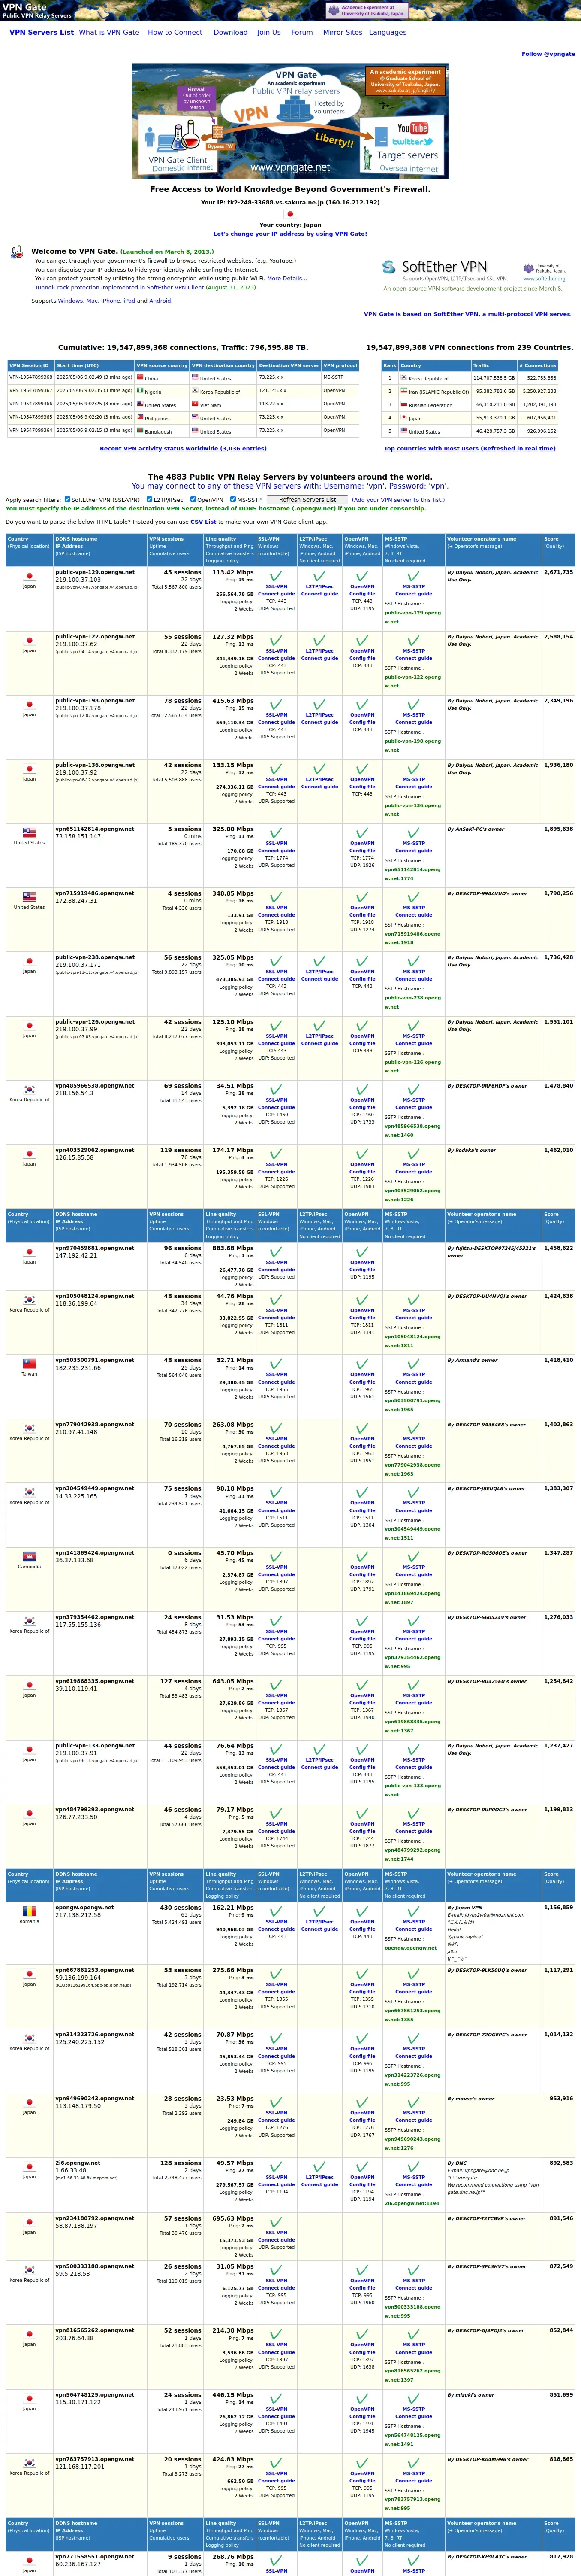Click the University of Tsukuba academic experiment badge
This screenshot has height=2576, width=581.
tap(366, 11)
